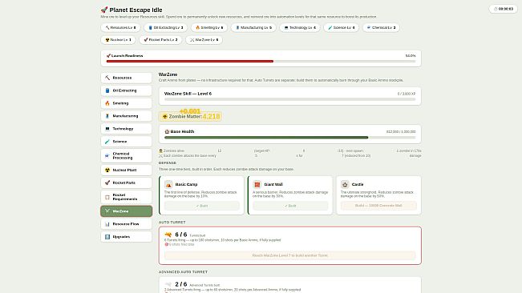Click the Launch Readiness progress bar
Viewport: 522px width, 293px height.
pos(261,62)
